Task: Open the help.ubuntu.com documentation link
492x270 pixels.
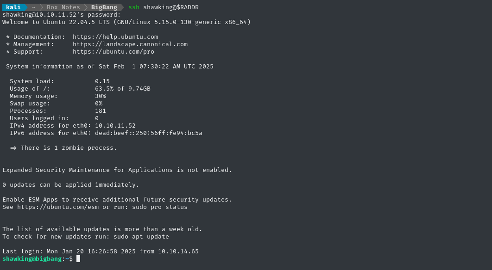Action: (x=115, y=37)
